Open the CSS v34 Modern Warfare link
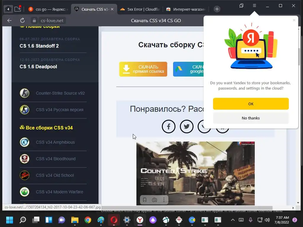Screen dimensions: 303x227 [59, 192]
